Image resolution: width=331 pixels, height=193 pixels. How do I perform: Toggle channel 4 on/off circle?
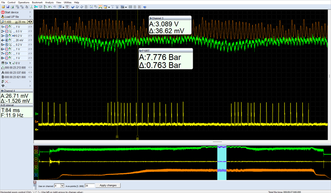pyautogui.click(x=7, y=40)
